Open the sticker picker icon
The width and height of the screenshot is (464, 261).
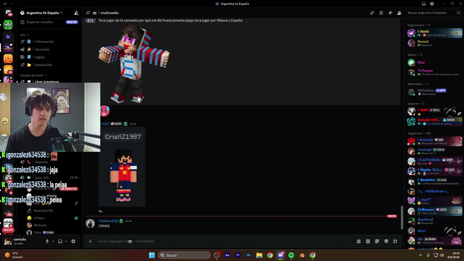377,241
